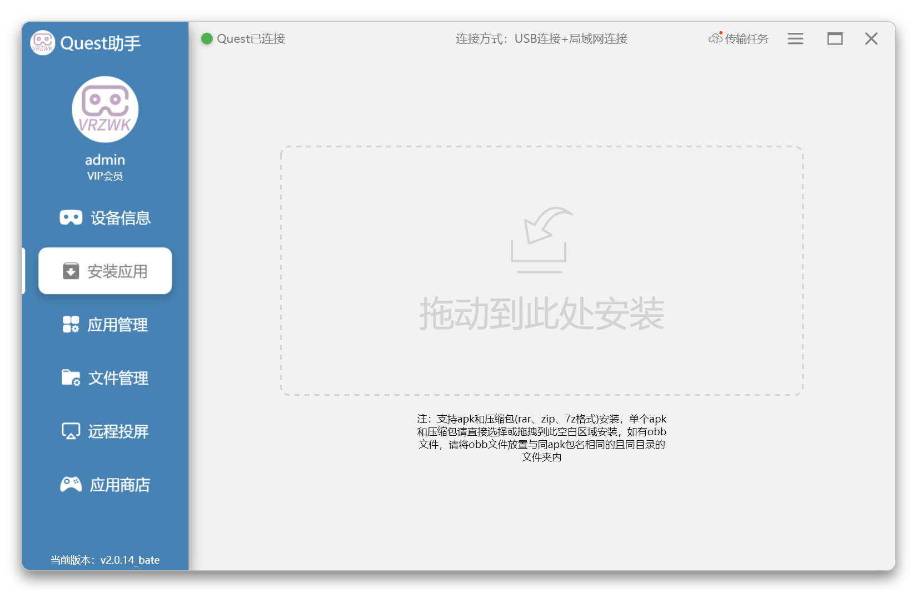Click the green connection status dot

[x=207, y=38]
